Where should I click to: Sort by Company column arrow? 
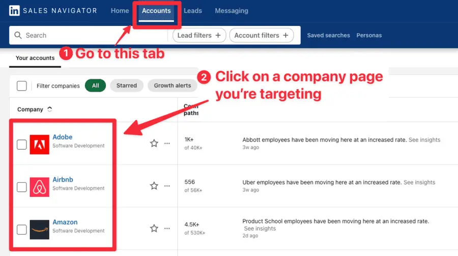(x=50, y=109)
